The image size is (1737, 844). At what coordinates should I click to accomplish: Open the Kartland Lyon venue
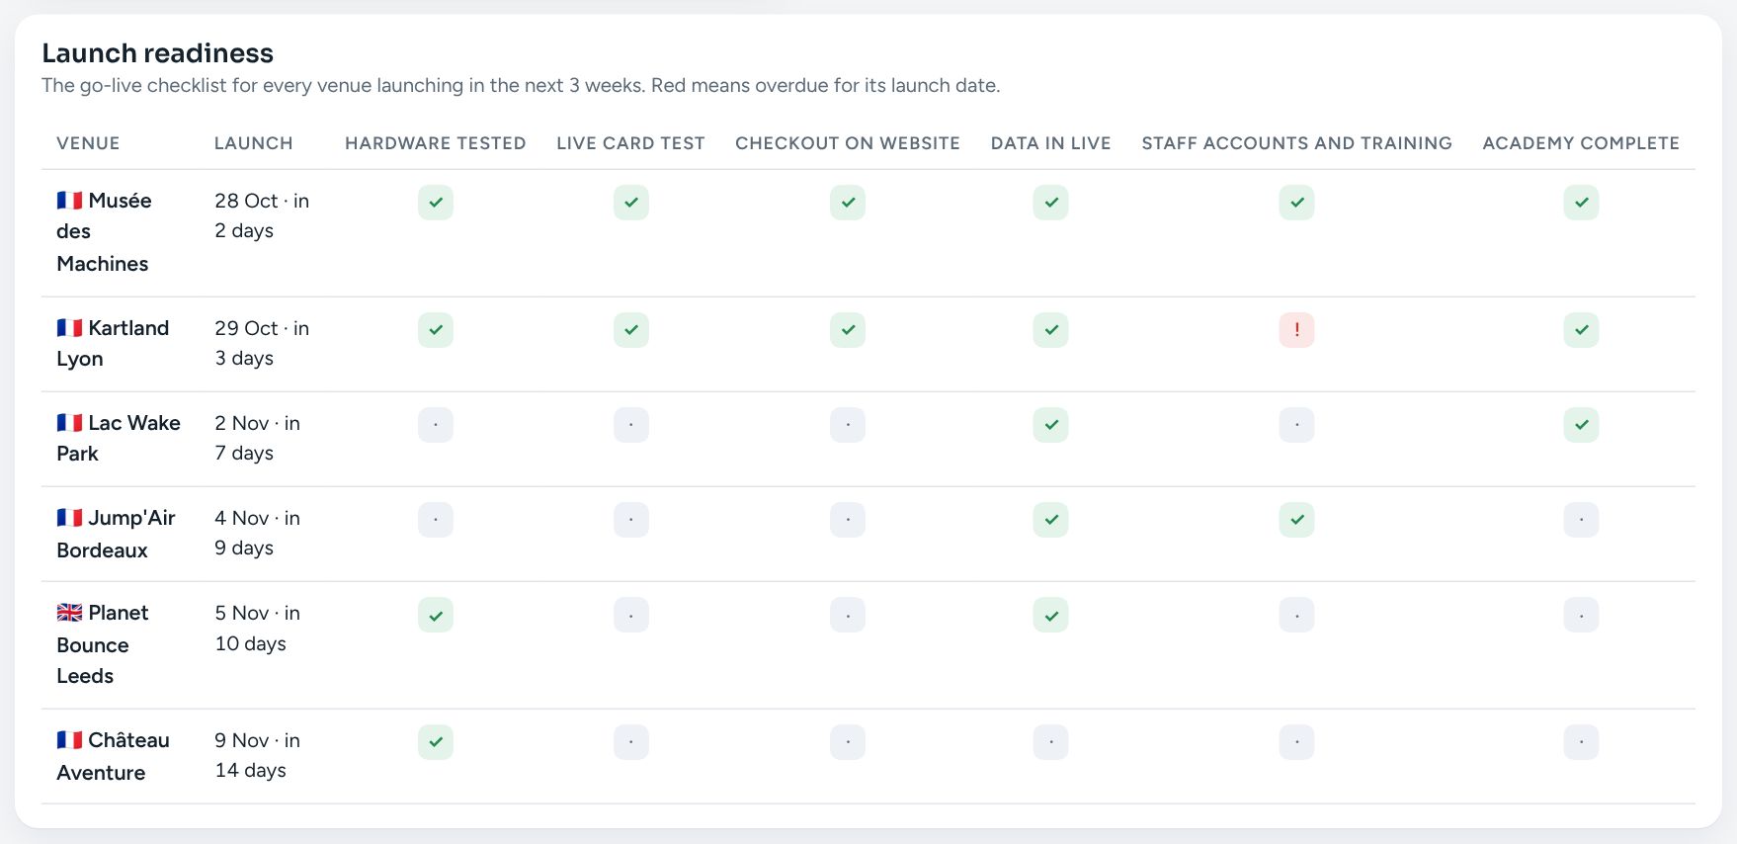click(x=113, y=343)
